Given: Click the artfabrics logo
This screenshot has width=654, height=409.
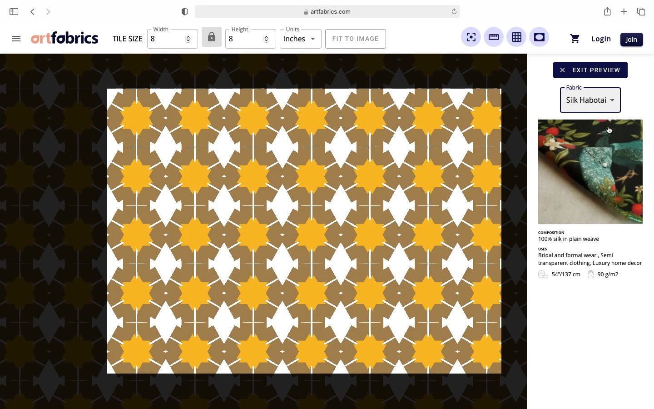Looking at the screenshot, I should tap(64, 38).
